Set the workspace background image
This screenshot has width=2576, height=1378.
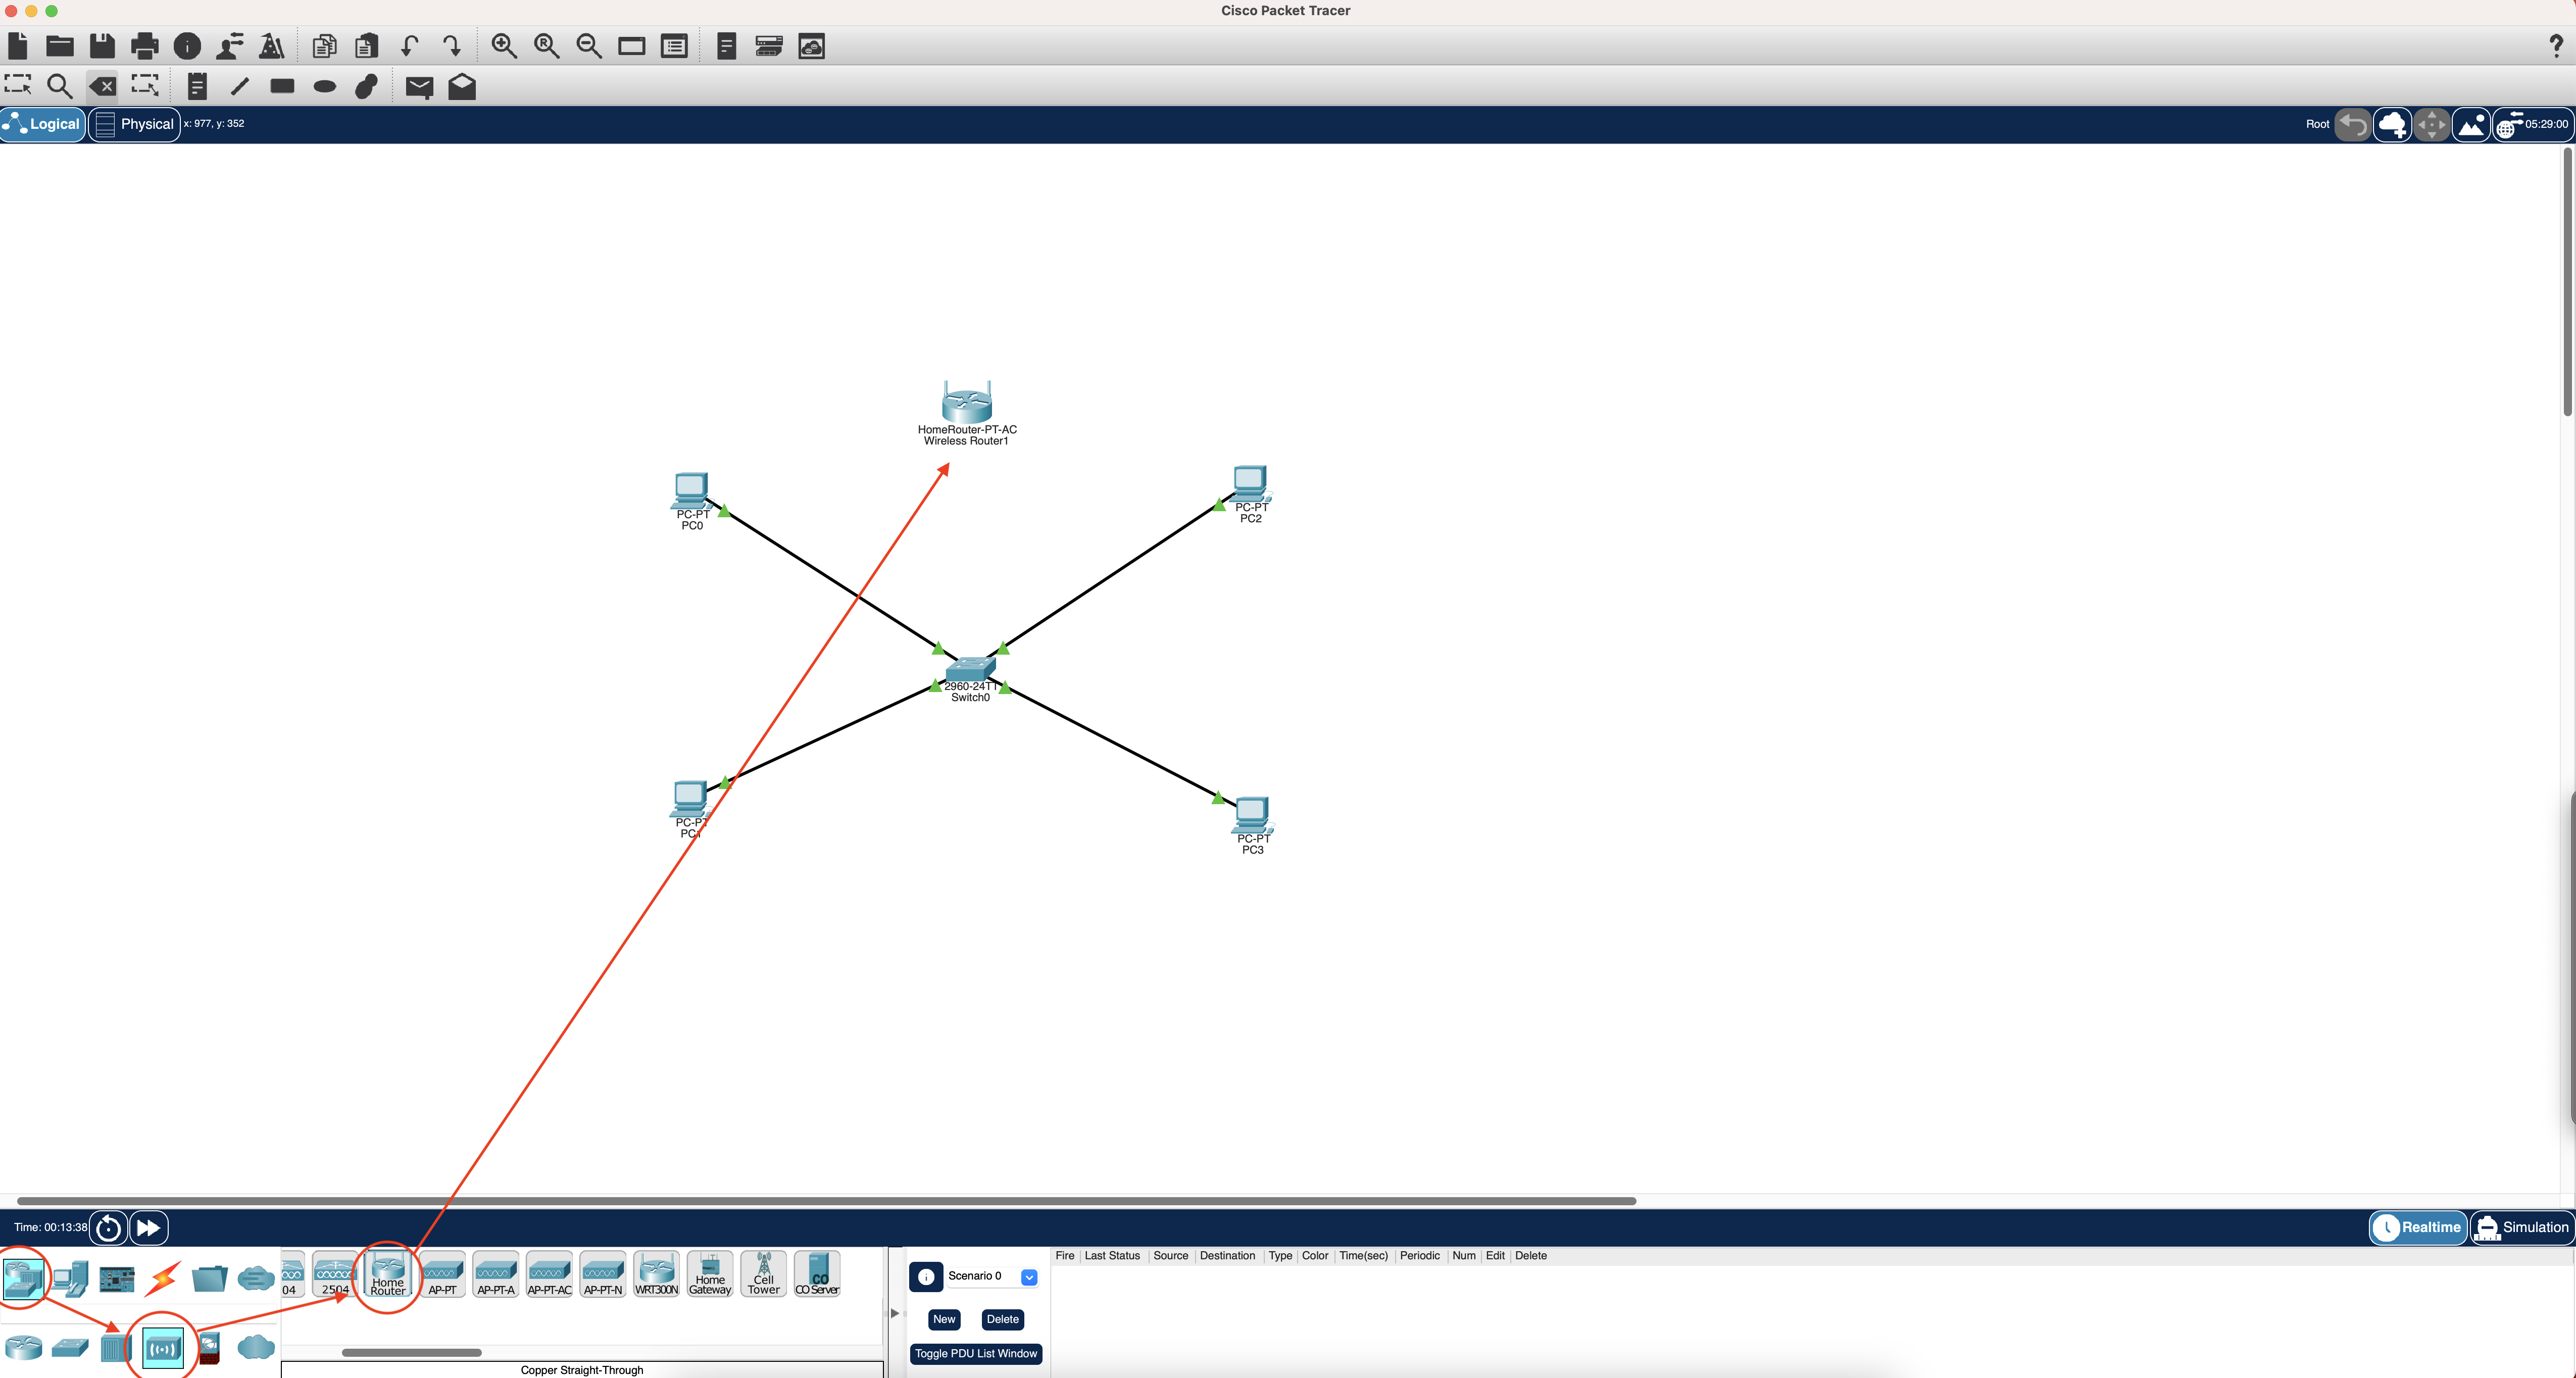[x=2471, y=125]
